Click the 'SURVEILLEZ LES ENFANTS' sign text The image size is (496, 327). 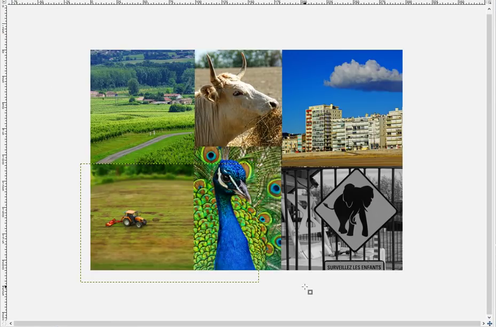(354, 266)
